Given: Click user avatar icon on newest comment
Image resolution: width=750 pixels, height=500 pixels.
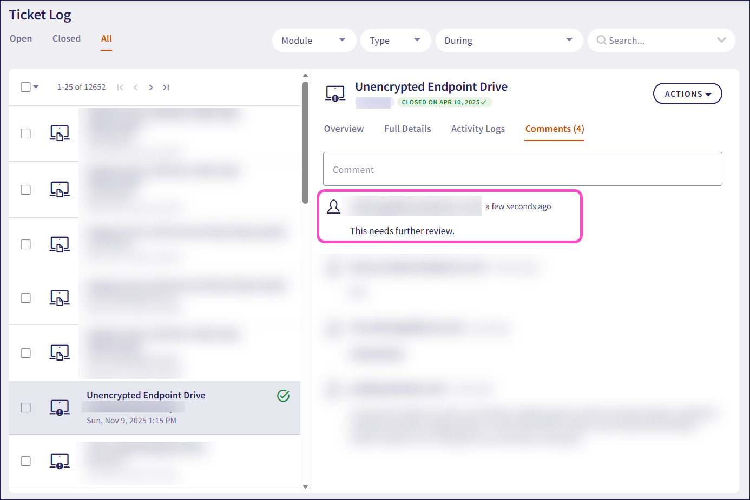Looking at the screenshot, I should [x=334, y=206].
